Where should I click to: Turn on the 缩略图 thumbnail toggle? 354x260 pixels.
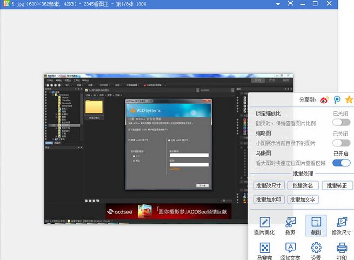click(x=342, y=143)
